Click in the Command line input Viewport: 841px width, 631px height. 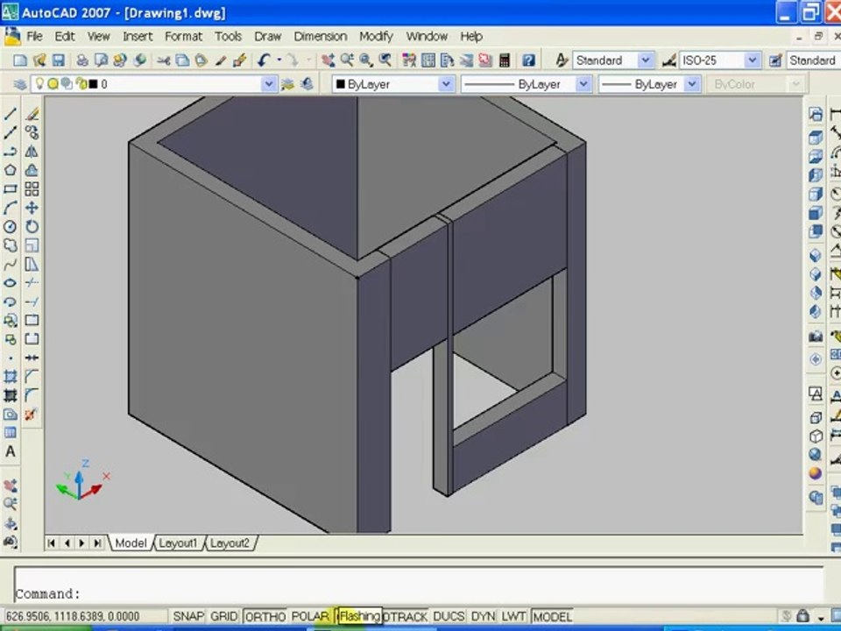419,593
